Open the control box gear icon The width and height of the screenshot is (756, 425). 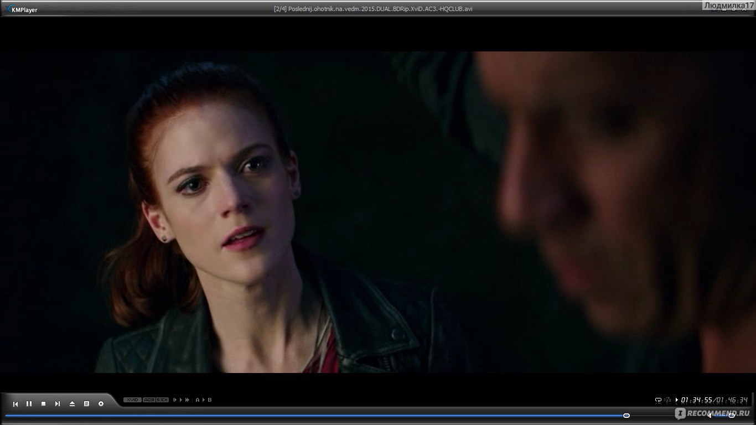(x=101, y=404)
